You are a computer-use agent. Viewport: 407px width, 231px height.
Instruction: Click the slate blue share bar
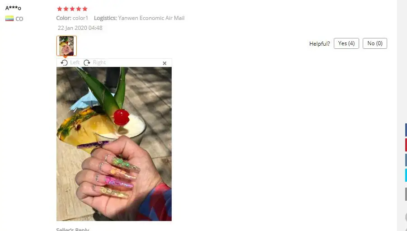pos(406,160)
